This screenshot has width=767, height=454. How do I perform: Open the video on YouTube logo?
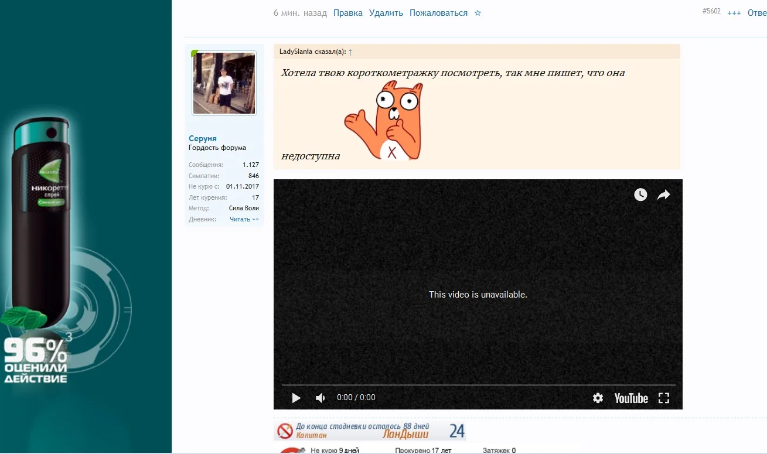pyautogui.click(x=631, y=398)
